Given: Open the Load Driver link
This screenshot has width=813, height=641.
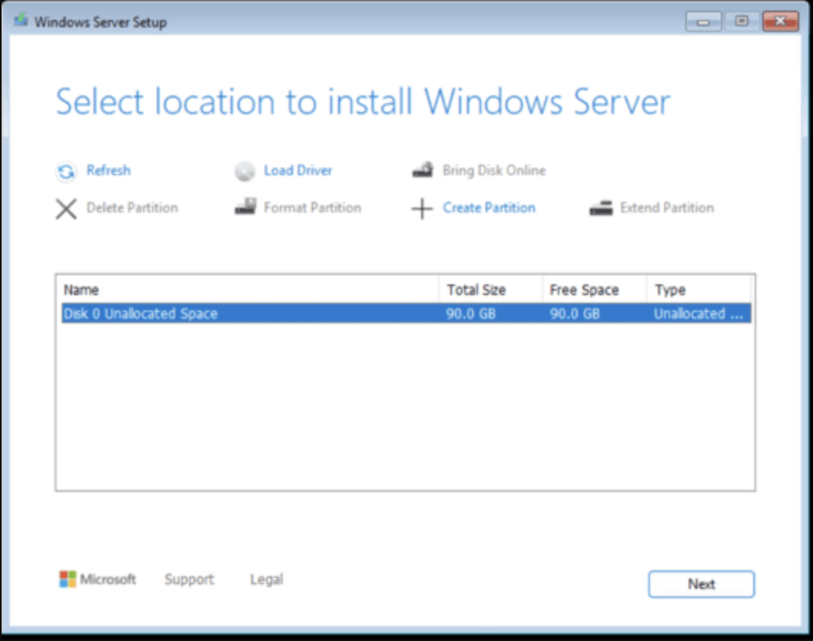Looking at the screenshot, I should [x=298, y=170].
